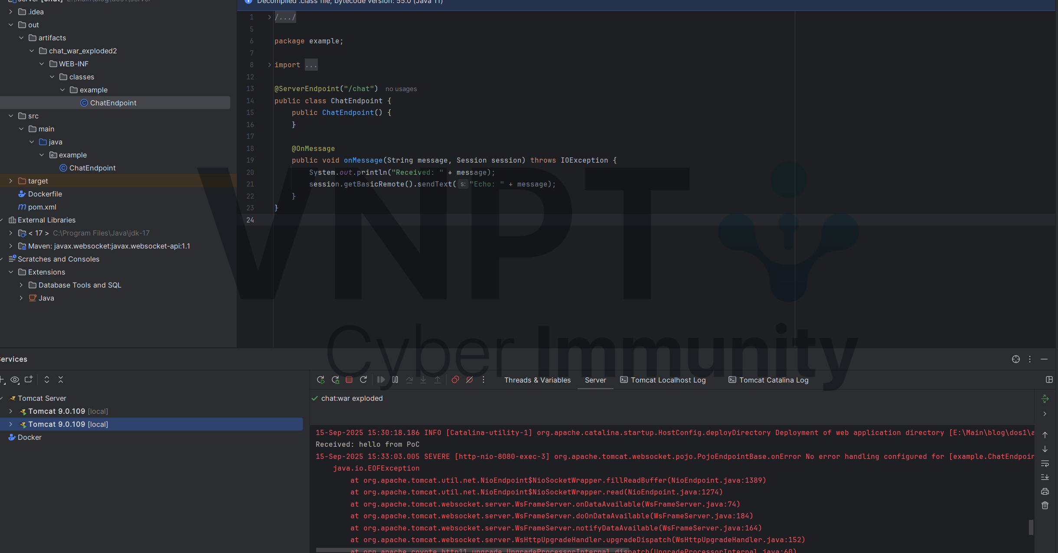Collapse the chat_war_exploded2 folder
Viewport: 1058px width, 553px height.
(32, 51)
